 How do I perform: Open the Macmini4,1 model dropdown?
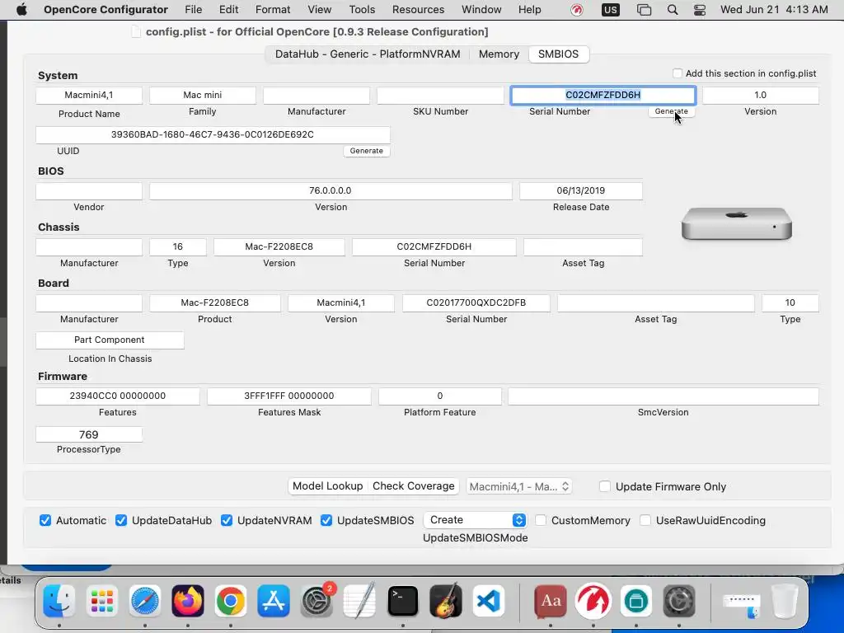click(x=519, y=486)
